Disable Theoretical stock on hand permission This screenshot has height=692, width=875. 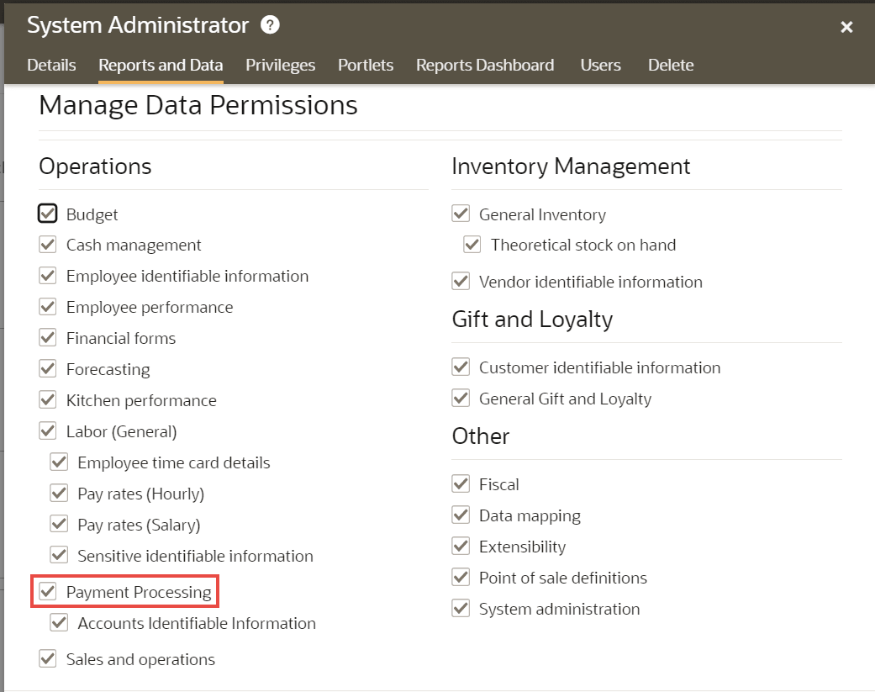pyautogui.click(x=472, y=245)
